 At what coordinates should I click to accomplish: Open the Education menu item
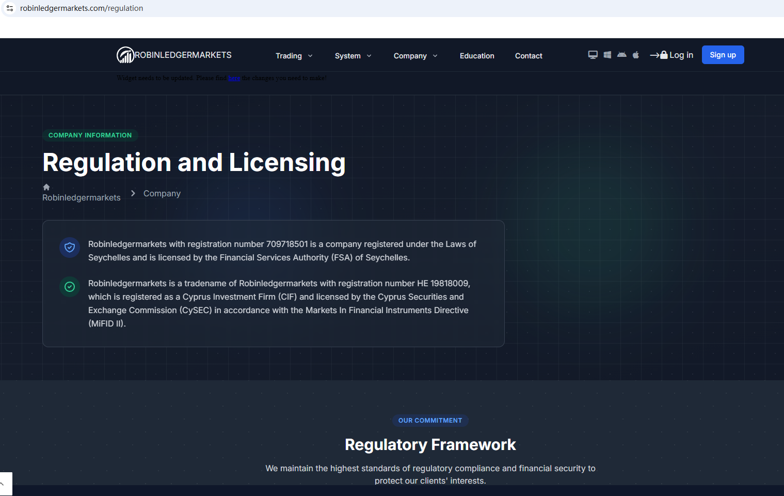[x=477, y=56]
